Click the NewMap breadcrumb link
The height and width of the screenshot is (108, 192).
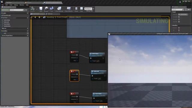[50, 17]
